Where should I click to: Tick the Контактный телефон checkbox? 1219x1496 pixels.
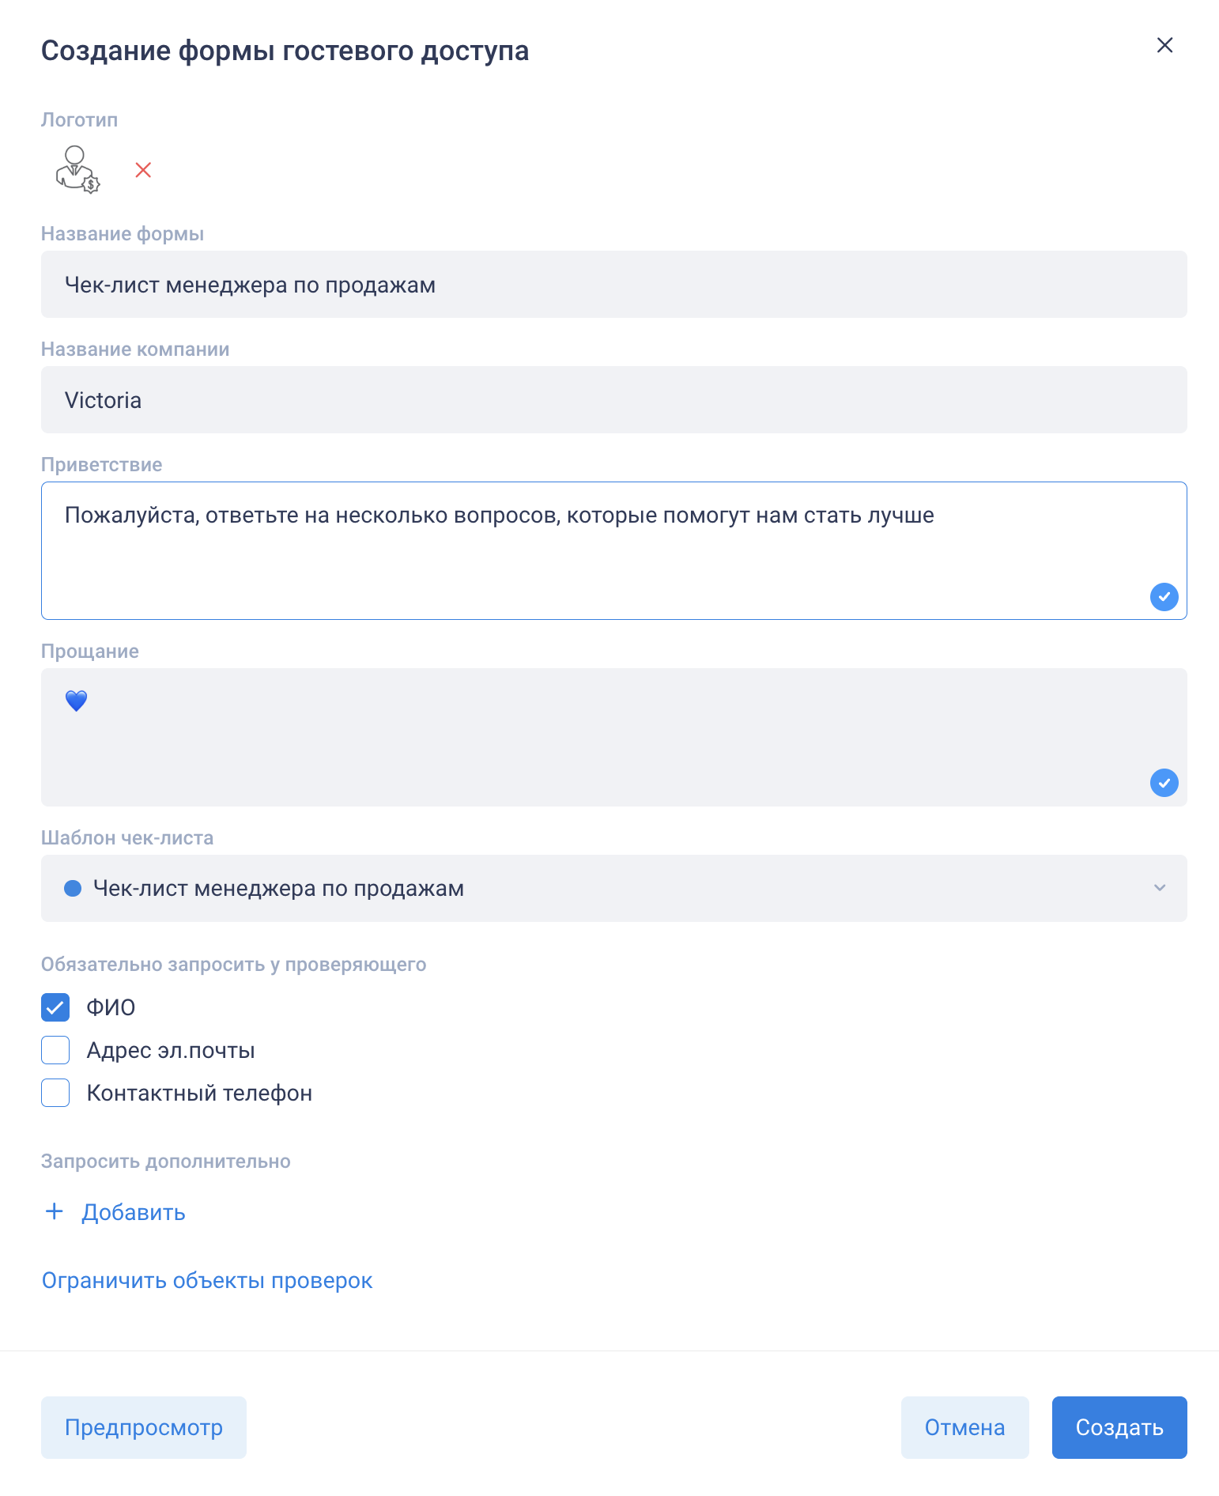55,1093
